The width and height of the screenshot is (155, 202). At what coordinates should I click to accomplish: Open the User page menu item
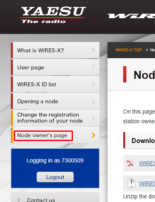[55, 67]
